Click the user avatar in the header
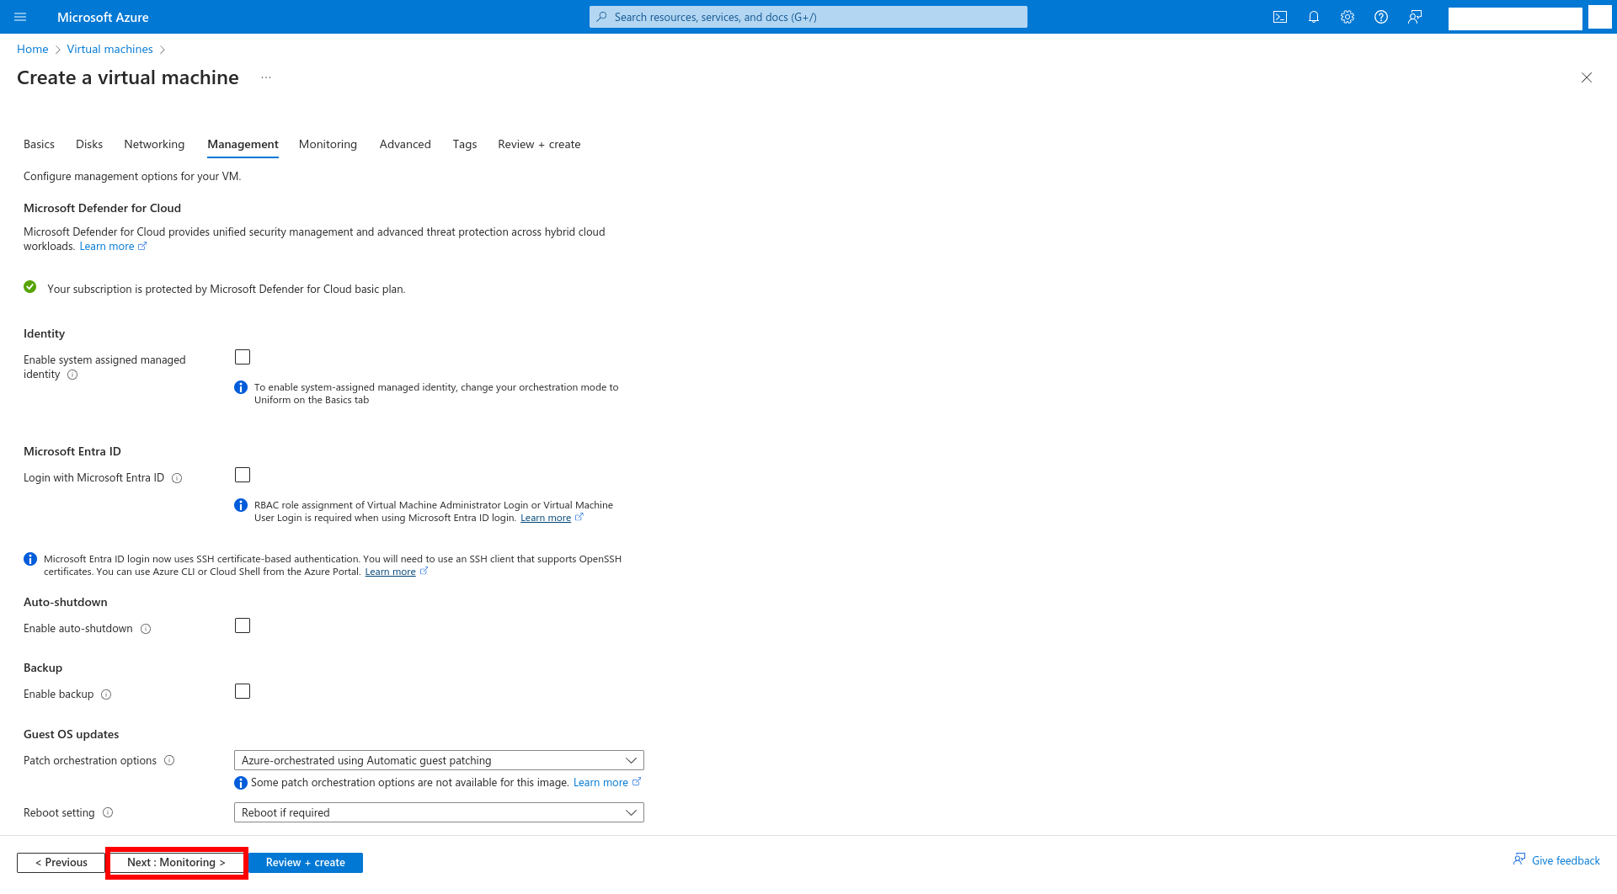 1600,18
